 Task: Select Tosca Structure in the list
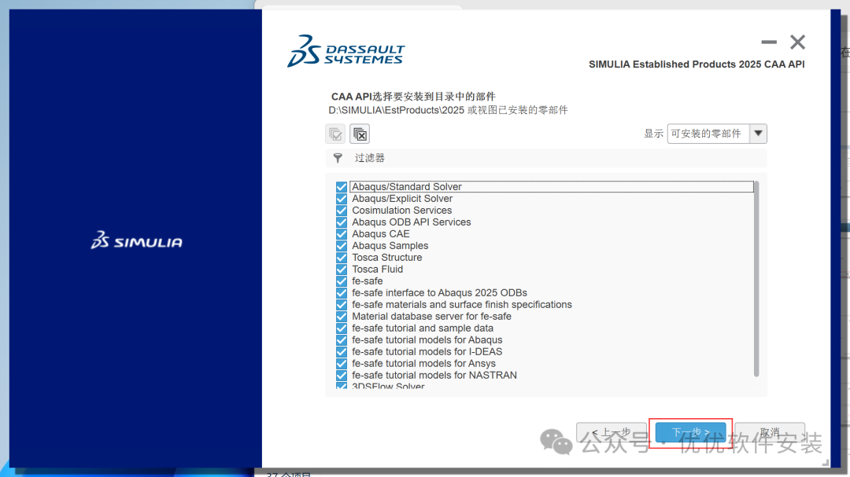(x=386, y=258)
